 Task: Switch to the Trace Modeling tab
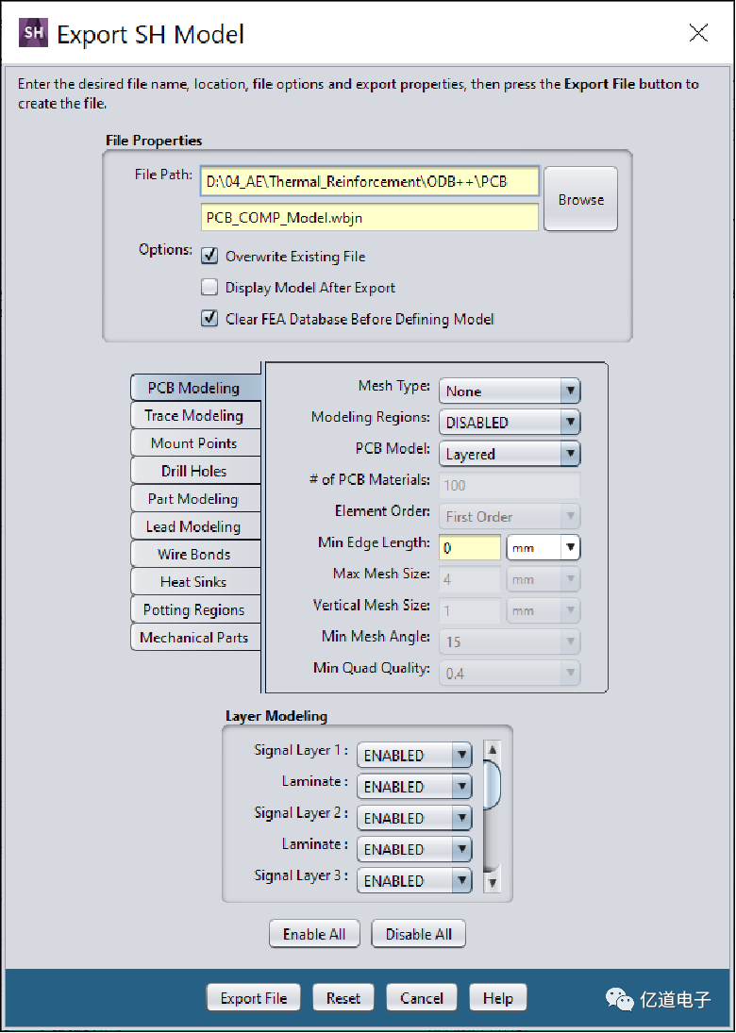click(x=194, y=416)
